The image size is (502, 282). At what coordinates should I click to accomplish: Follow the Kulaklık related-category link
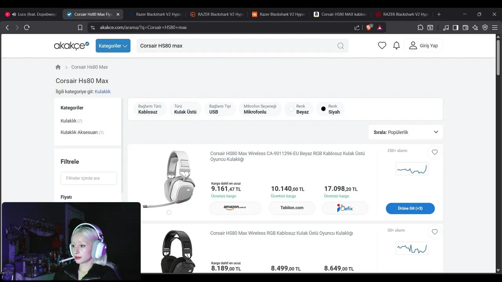(x=103, y=92)
